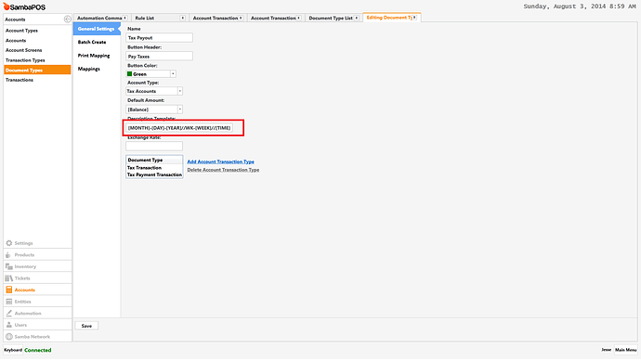Open the Samba Network globe icon

pyautogui.click(x=9, y=337)
